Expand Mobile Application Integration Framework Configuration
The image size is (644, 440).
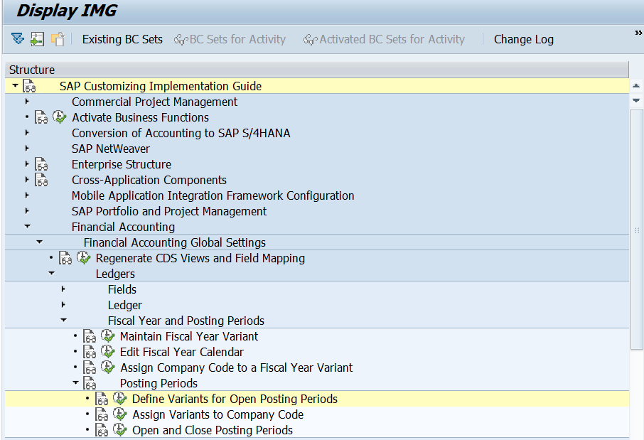click(x=27, y=195)
